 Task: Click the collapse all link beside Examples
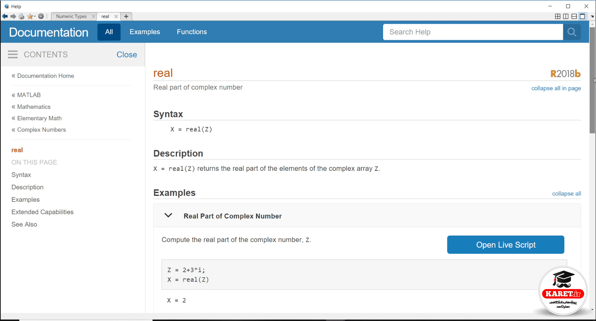[566, 194]
